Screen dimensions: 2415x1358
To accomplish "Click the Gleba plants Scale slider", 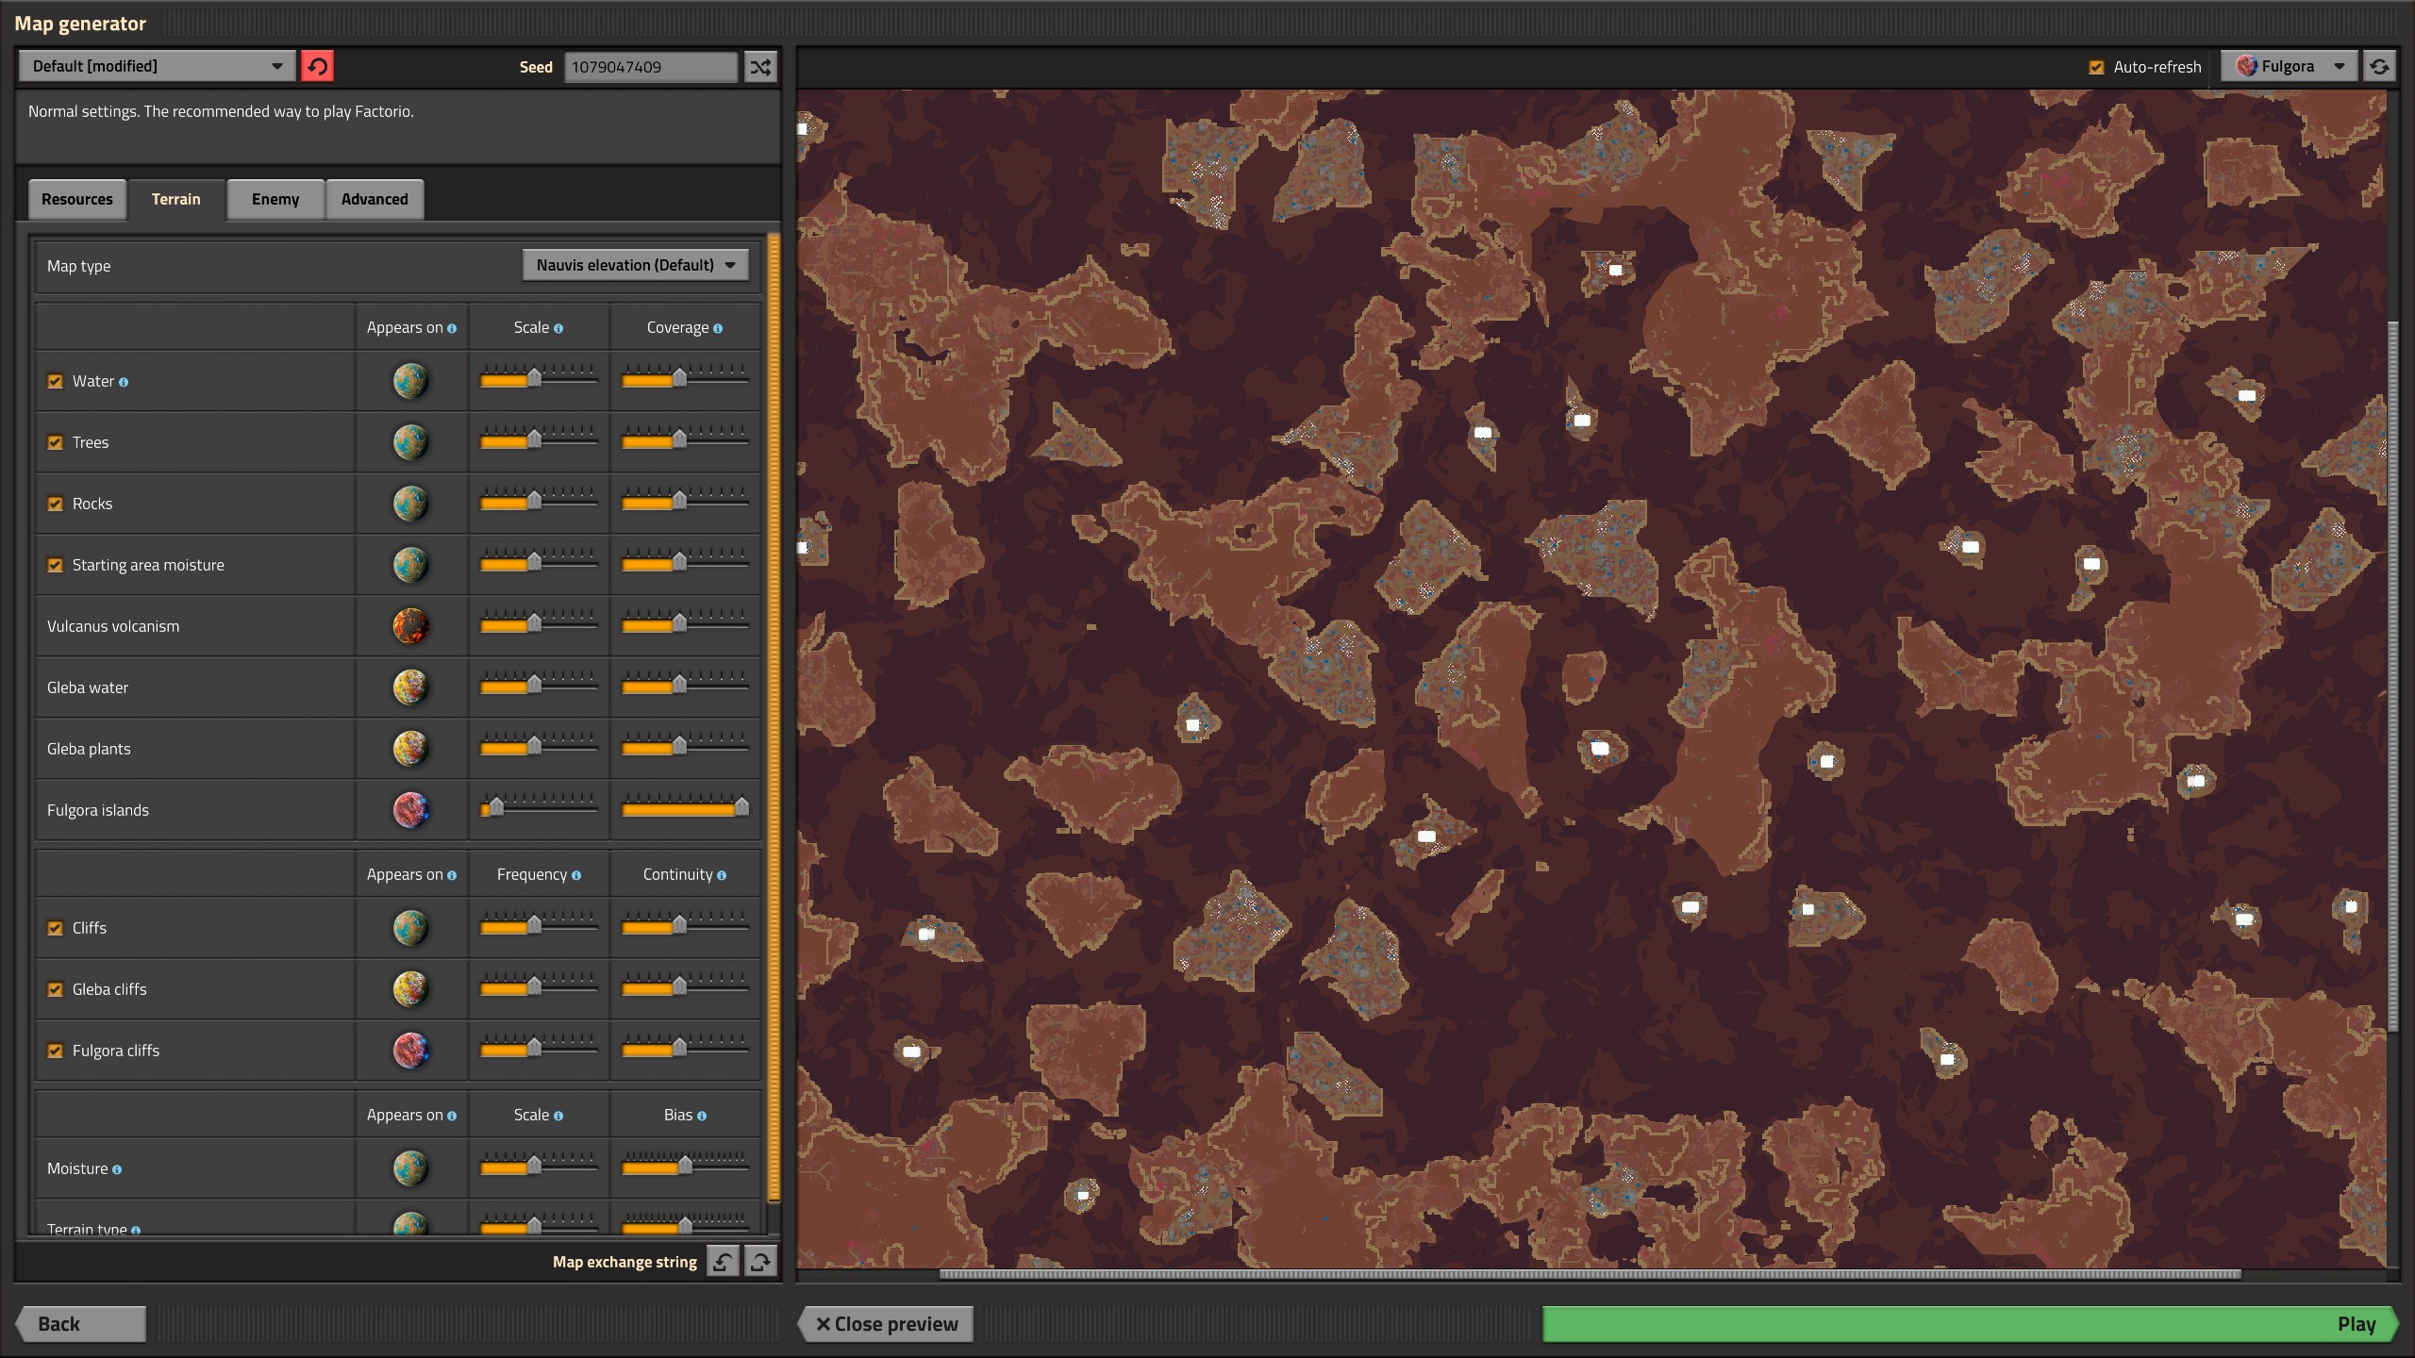I will [539, 746].
